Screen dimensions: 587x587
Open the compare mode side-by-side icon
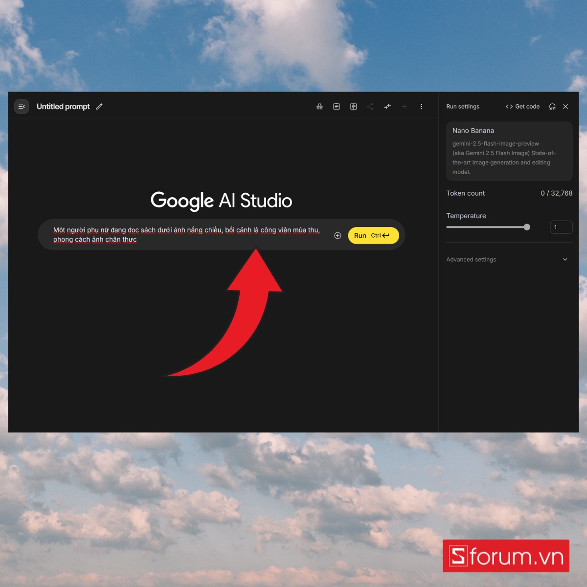[x=353, y=107]
